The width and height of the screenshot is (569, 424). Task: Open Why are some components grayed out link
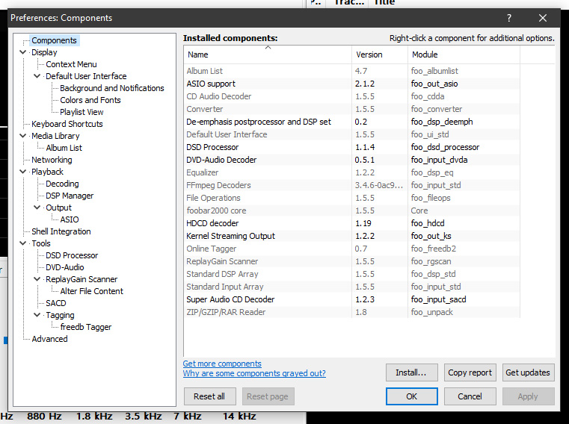tap(254, 373)
